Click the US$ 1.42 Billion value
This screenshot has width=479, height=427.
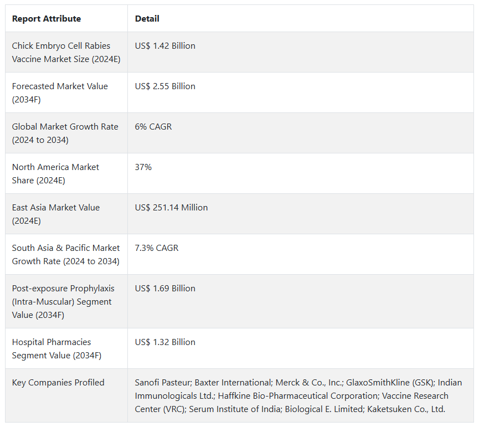[165, 46]
